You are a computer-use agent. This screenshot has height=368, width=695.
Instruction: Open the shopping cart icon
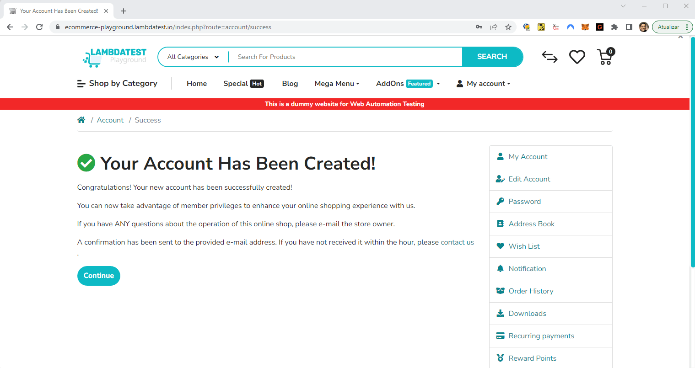click(604, 57)
